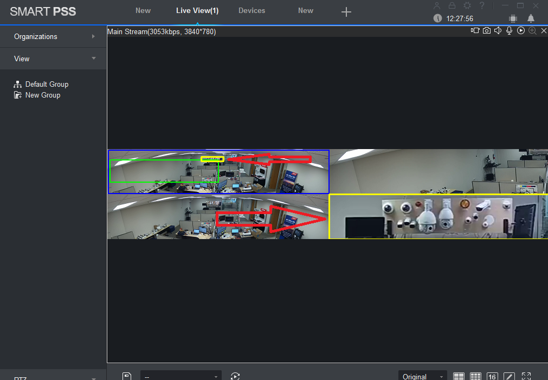Select the Live View(1) tab
The image size is (548, 380).
click(x=197, y=10)
